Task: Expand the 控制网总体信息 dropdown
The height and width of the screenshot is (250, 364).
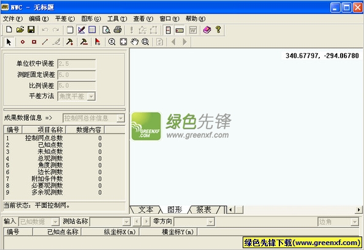Action: (121, 118)
